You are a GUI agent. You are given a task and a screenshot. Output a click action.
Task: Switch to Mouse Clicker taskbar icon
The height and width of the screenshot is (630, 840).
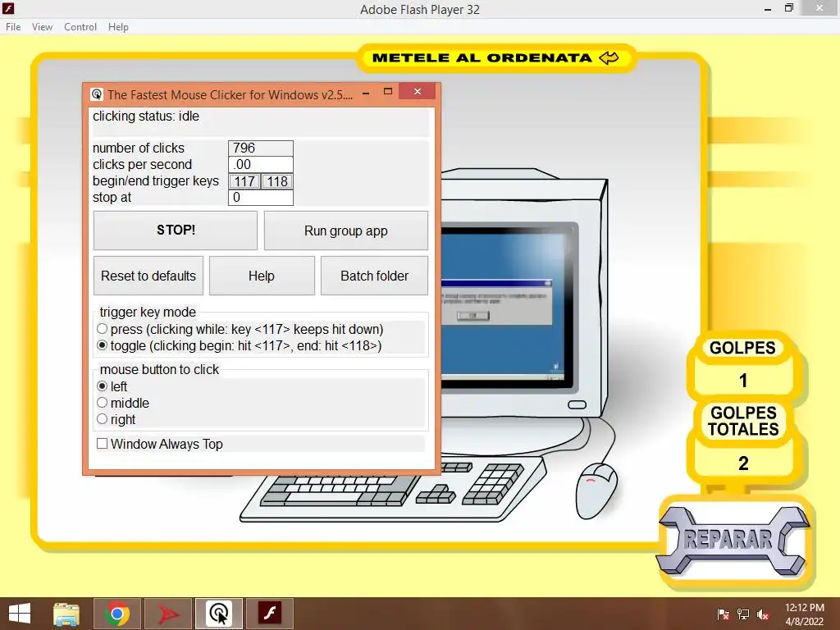(x=218, y=614)
